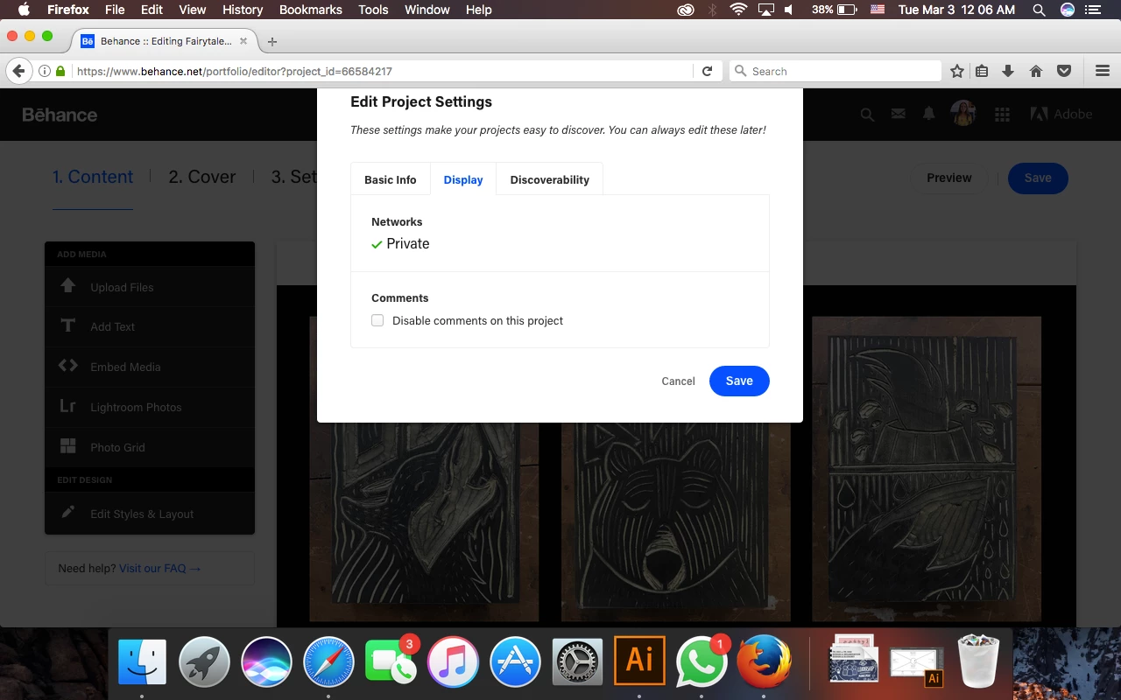Open the Behance apps grid icon
This screenshot has height=700, width=1121.
(x=1002, y=115)
